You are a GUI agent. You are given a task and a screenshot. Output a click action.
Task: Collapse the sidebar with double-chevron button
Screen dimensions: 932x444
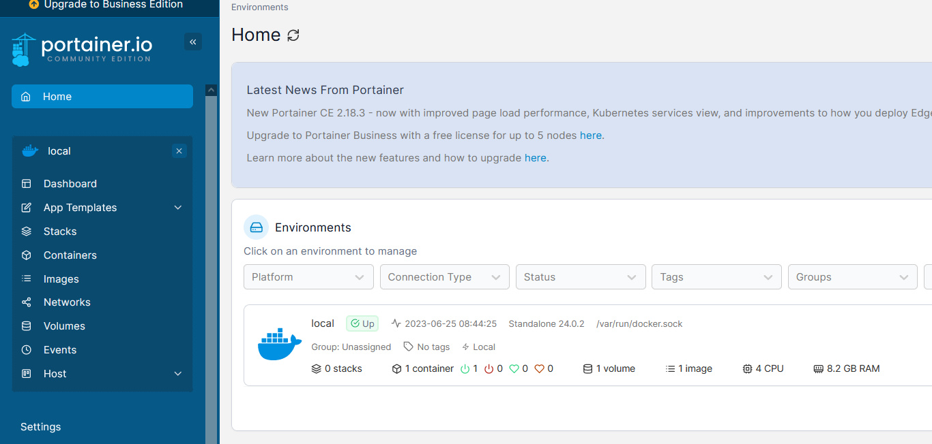pos(193,42)
